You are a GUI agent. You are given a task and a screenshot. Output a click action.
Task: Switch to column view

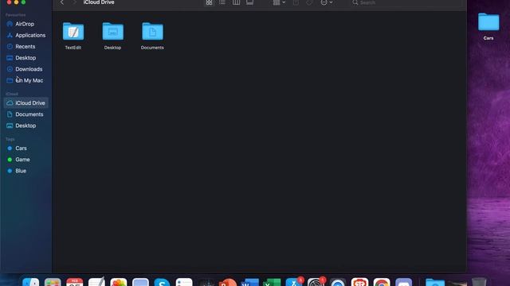pyautogui.click(x=236, y=2)
